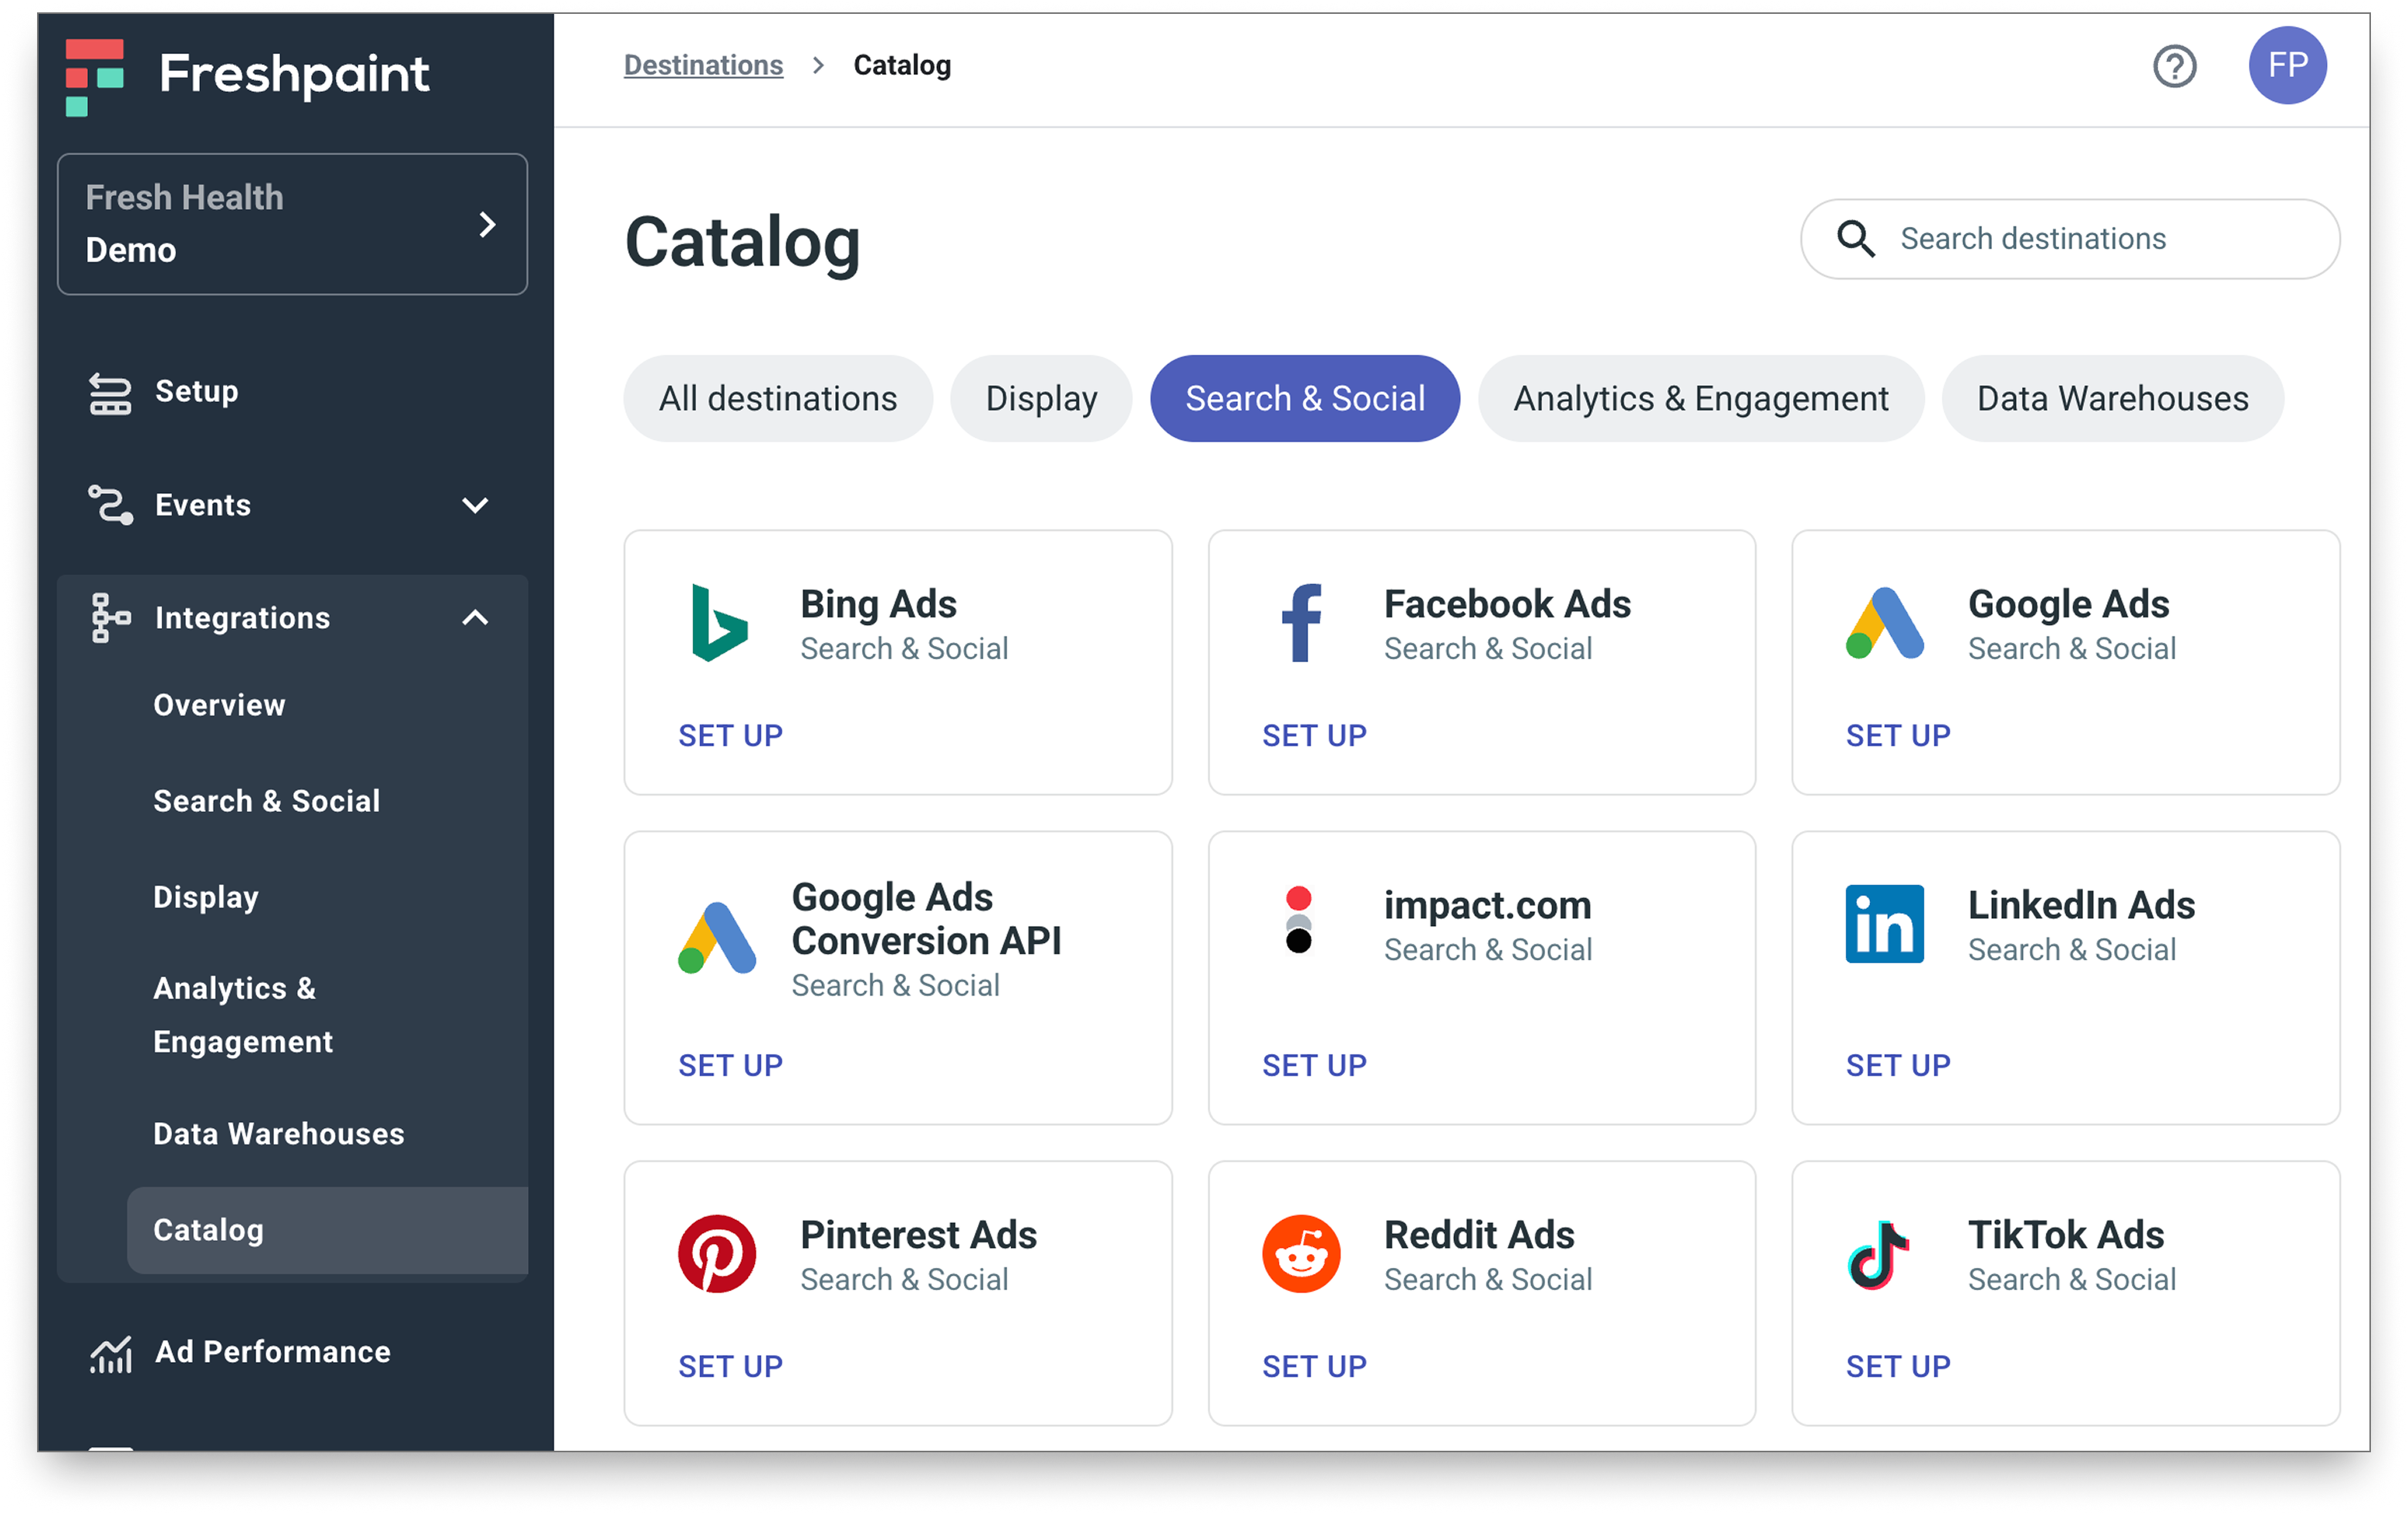2408x1514 pixels.
Task: Click the Pinterest Ads logo icon
Action: pos(716,1254)
